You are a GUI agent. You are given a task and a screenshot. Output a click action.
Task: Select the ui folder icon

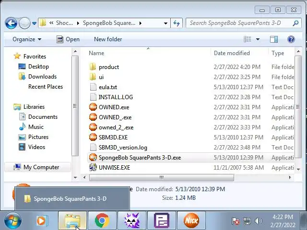point(93,77)
